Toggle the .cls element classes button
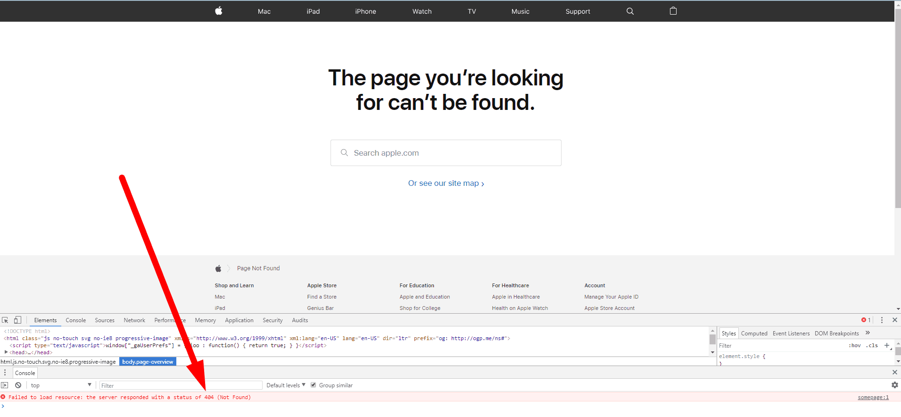This screenshot has width=901, height=417. pos(872,345)
